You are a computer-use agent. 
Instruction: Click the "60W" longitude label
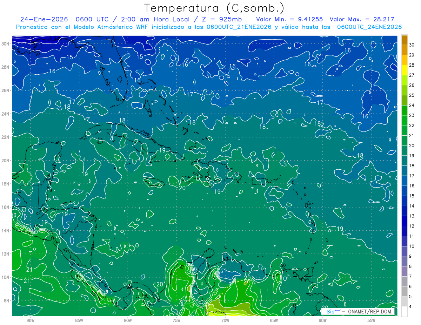tap(323, 320)
